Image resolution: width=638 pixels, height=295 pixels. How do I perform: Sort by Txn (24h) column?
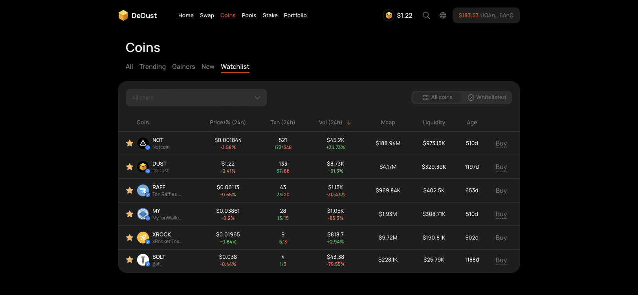click(x=283, y=122)
